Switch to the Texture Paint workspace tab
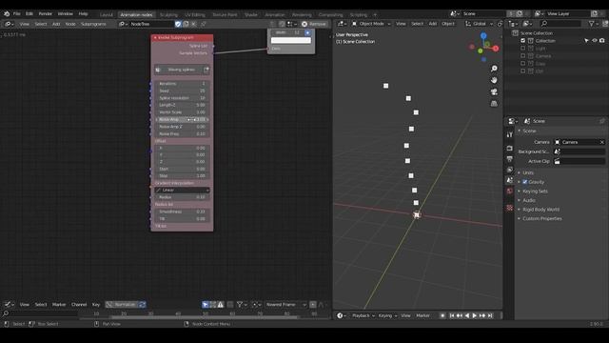The height and width of the screenshot is (343, 609). tap(225, 15)
